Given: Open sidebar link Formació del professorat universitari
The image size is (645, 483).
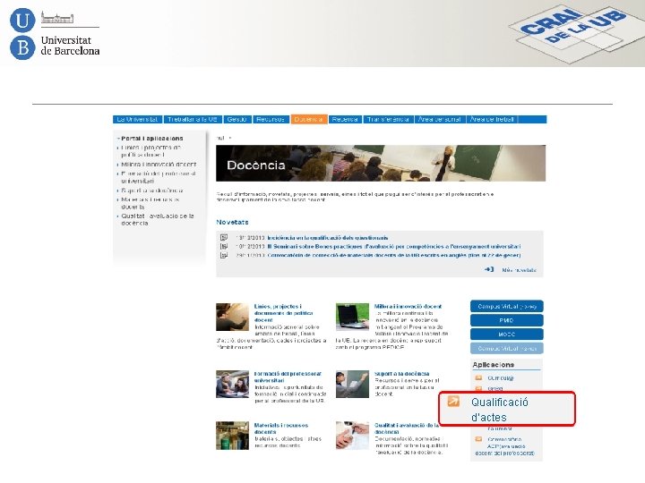Looking at the screenshot, I should (x=159, y=177).
